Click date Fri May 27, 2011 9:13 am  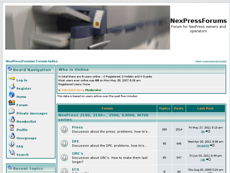(x=206, y=128)
